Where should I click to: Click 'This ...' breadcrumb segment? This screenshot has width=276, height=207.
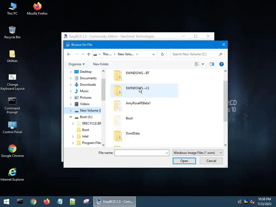coord(107,54)
